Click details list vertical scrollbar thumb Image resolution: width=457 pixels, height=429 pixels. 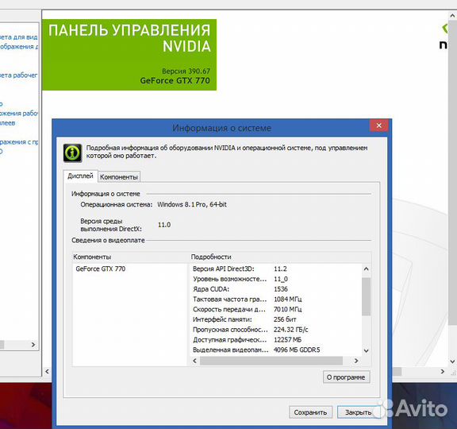367,297
